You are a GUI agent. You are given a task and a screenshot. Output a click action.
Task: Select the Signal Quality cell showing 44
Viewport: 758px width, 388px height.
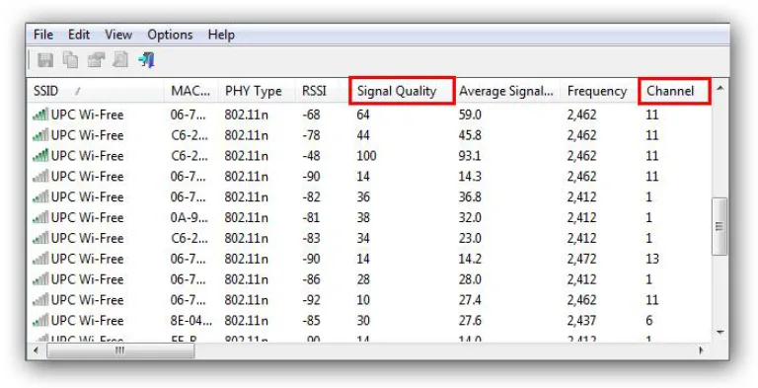pos(363,135)
